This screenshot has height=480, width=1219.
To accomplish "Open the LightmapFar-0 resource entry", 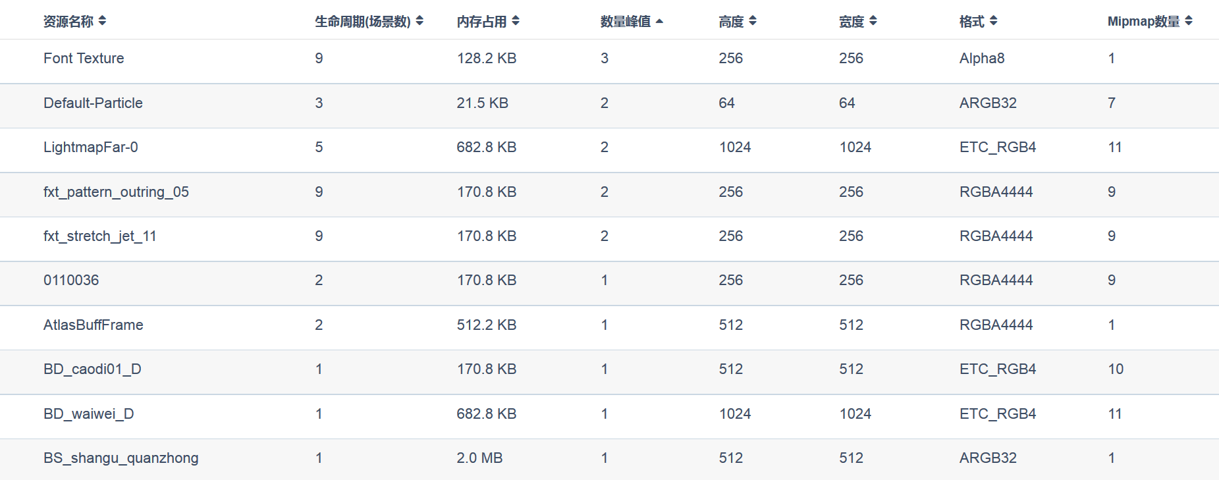I will click(91, 147).
